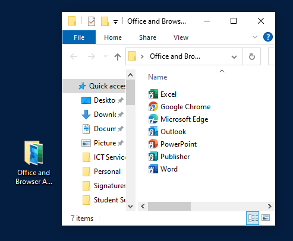Image resolution: width=293 pixels, height=241 pixels.
Task: Open the address bar history dropdown
Action: pyautogui.click(x=234, y=57)
